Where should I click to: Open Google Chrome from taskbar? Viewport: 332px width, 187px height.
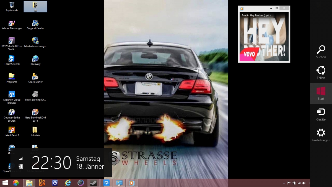16,183
